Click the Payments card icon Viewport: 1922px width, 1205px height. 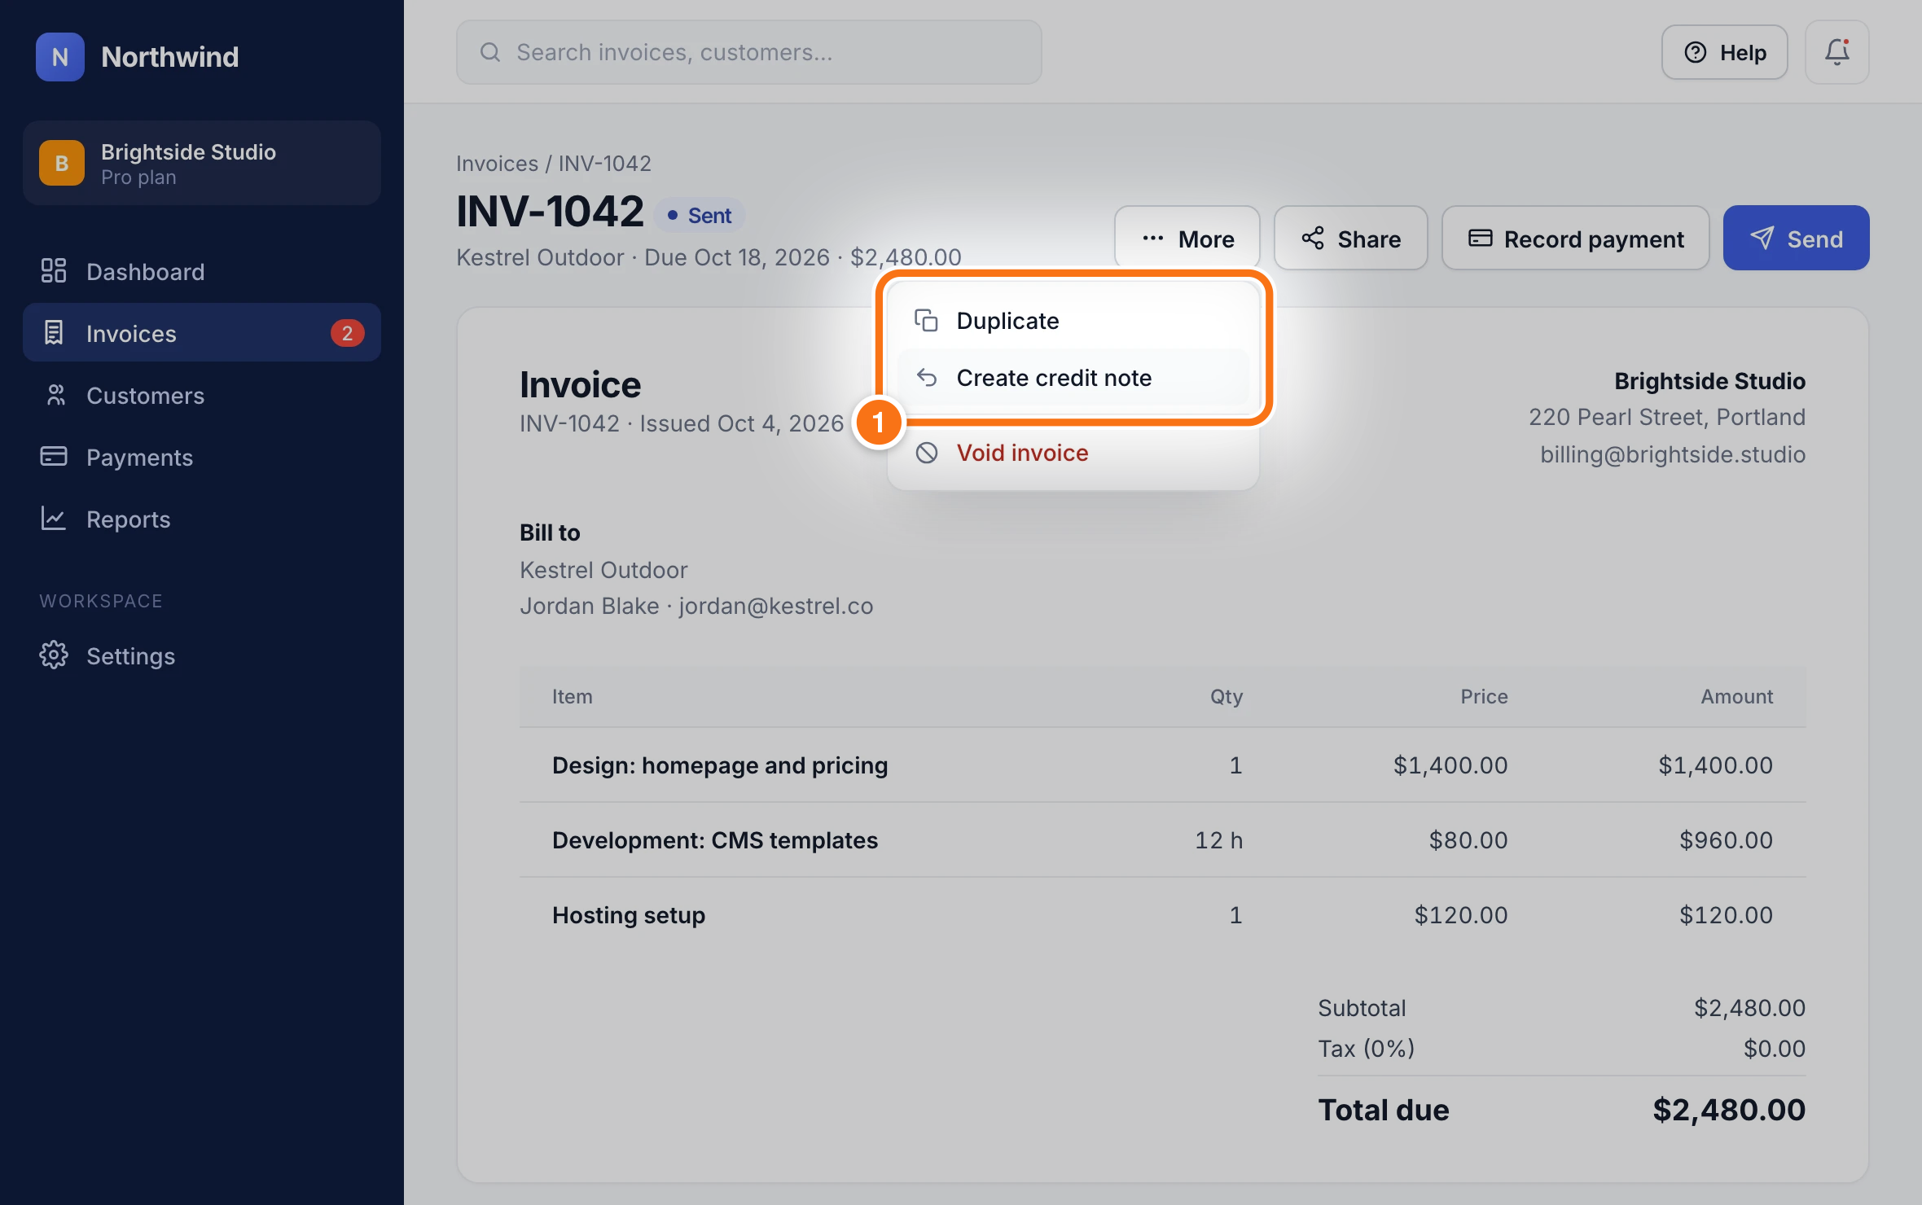coord(54,457)
